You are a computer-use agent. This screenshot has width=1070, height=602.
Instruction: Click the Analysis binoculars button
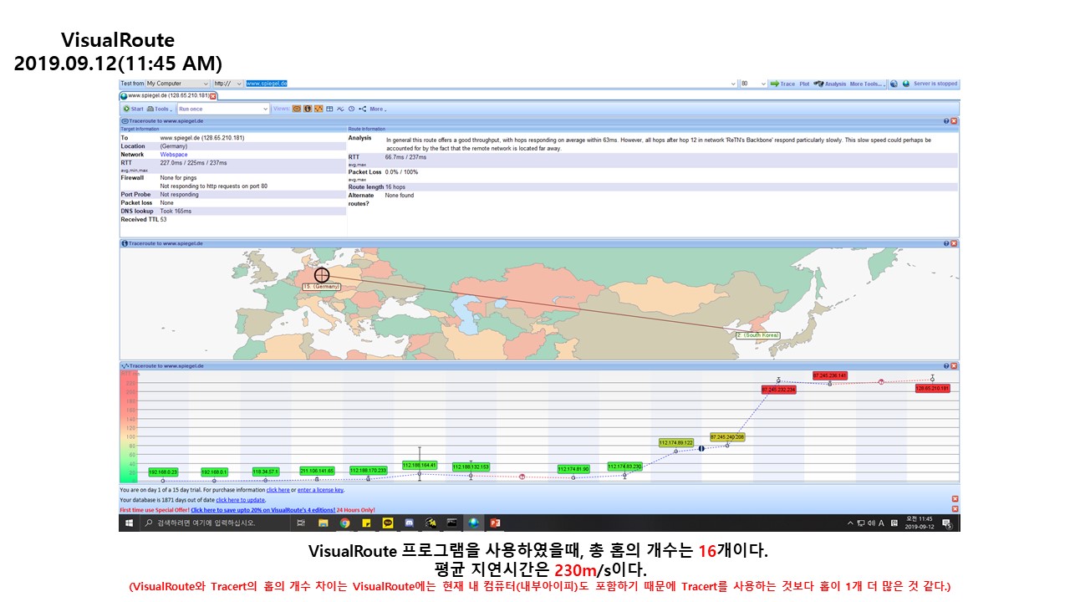(829, 84)
